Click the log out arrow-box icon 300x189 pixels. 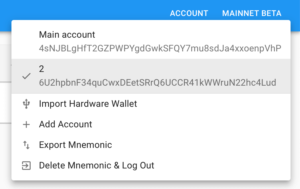point(26,166)
